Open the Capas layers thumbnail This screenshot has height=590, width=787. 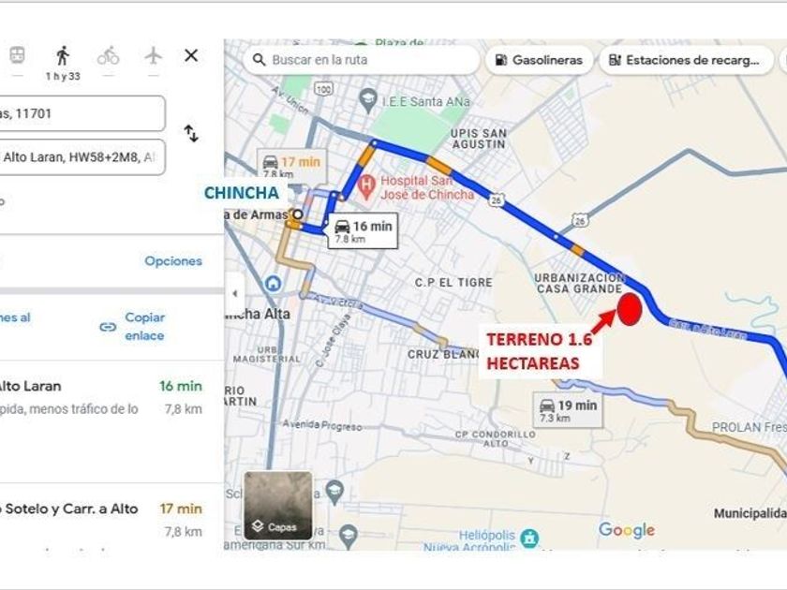pos(277,505)
